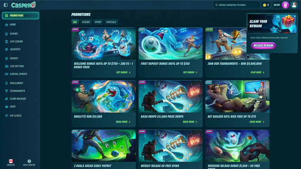Select the Specials filter tab

111,22
